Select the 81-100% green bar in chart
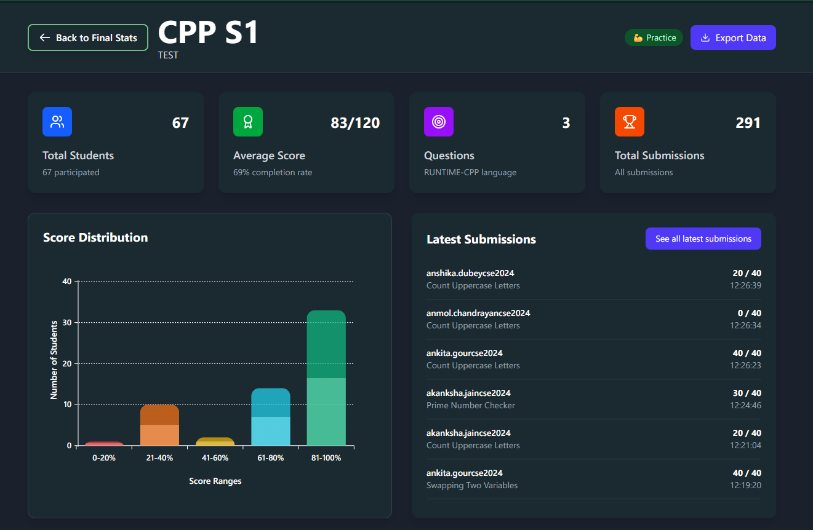The height and width of the screenshot is (530, 813). 326,378
